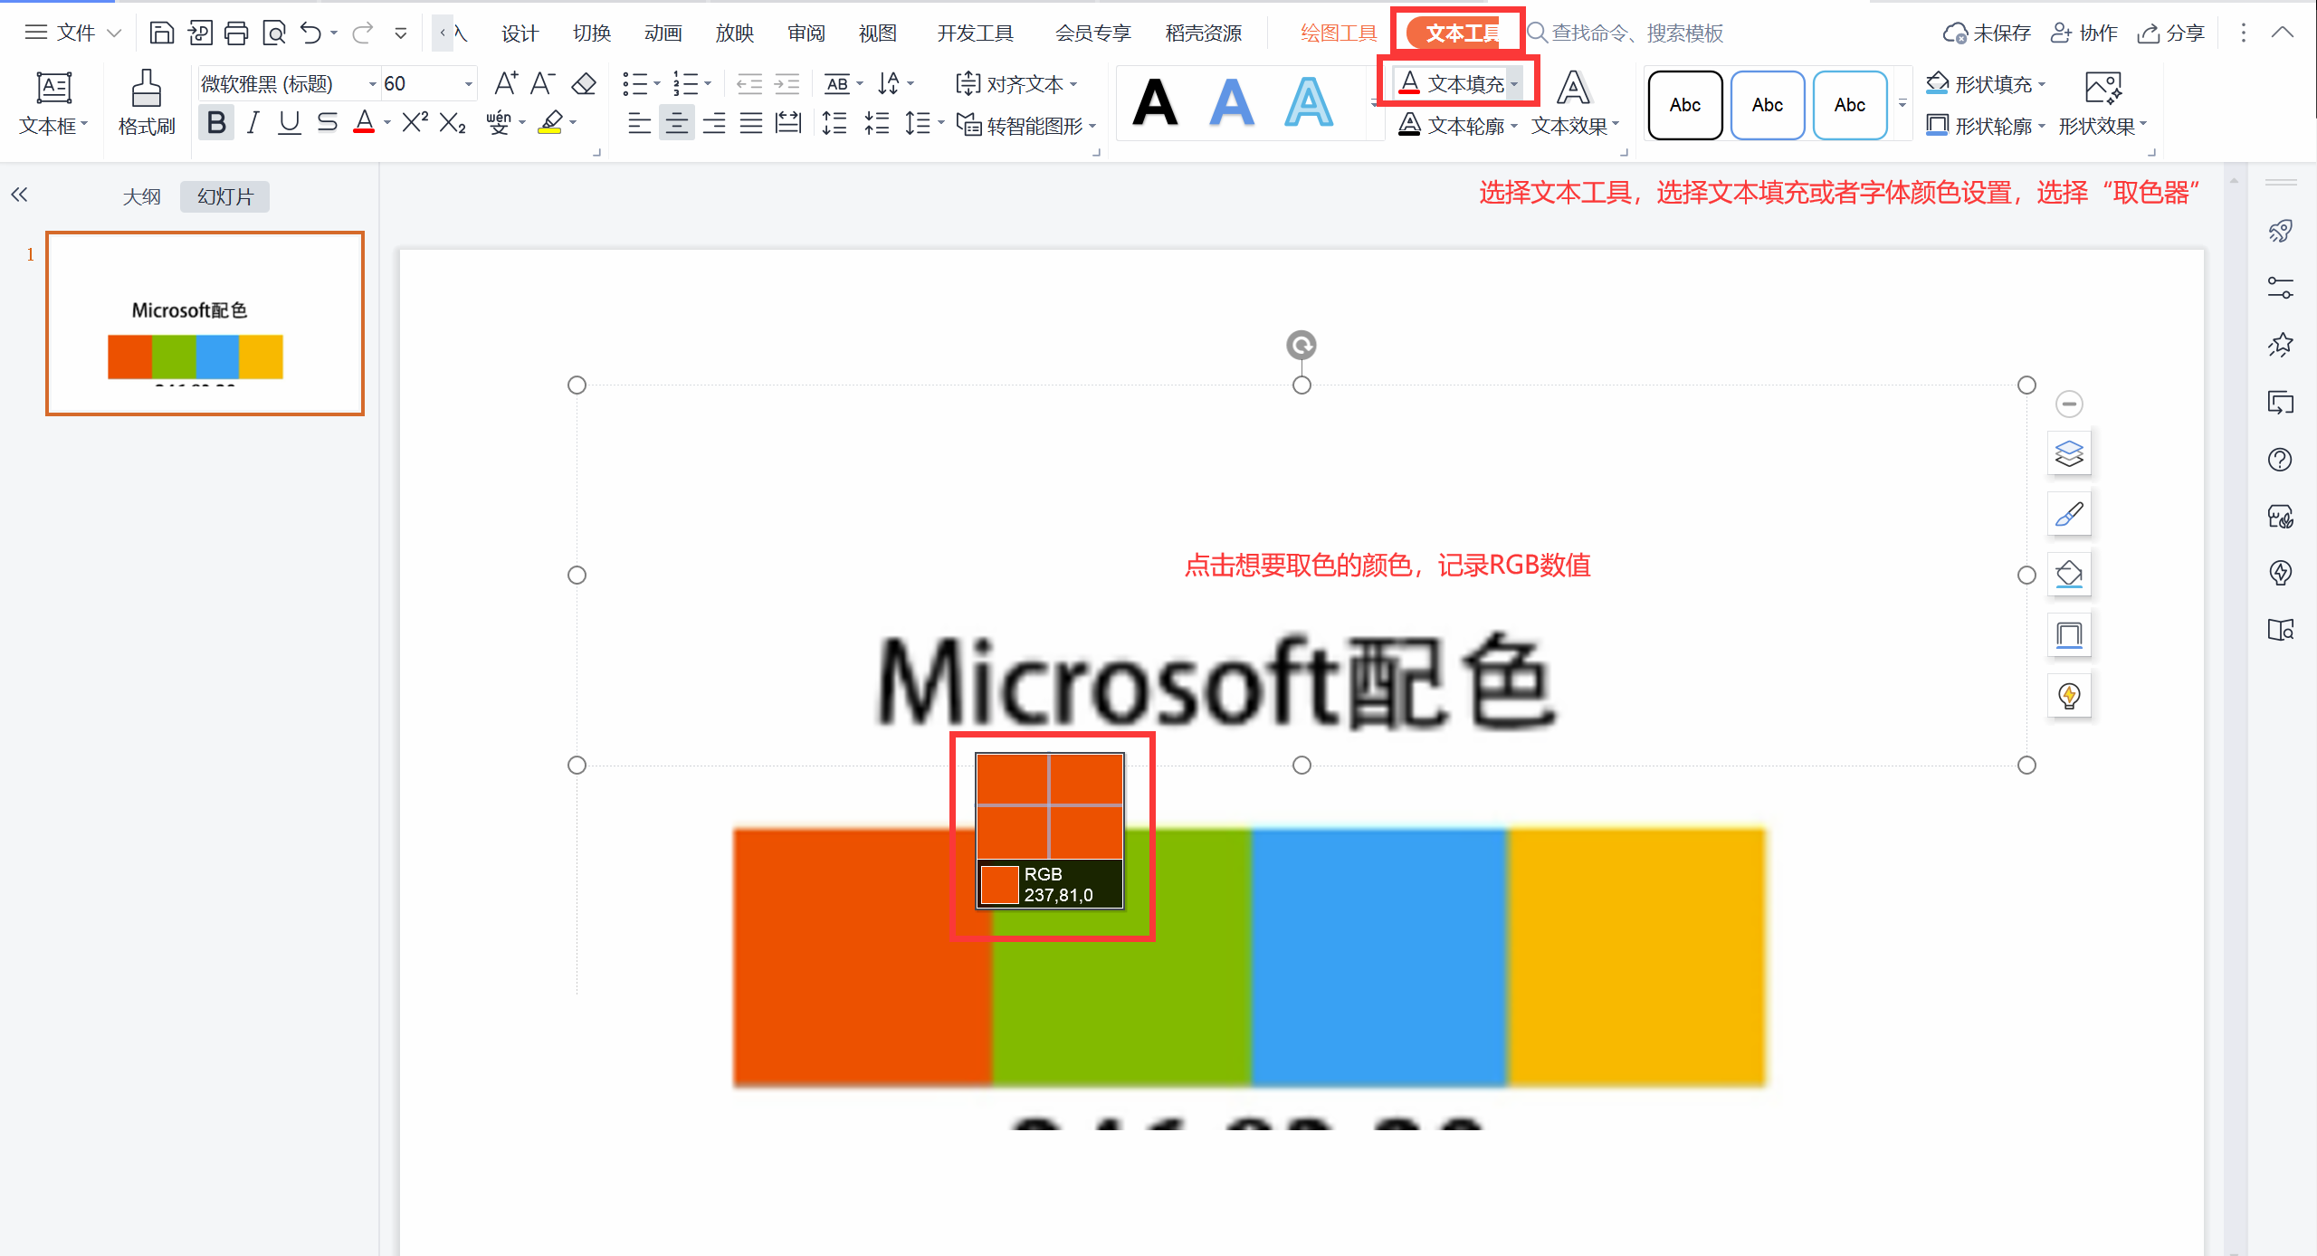2317x1256 pixels.
Task: Expand the 文本填充 dropdown arrow
Action: point(1514,84)
